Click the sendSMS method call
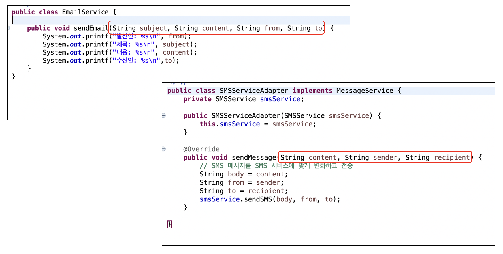503x254 pixels. tap(258, 199)
